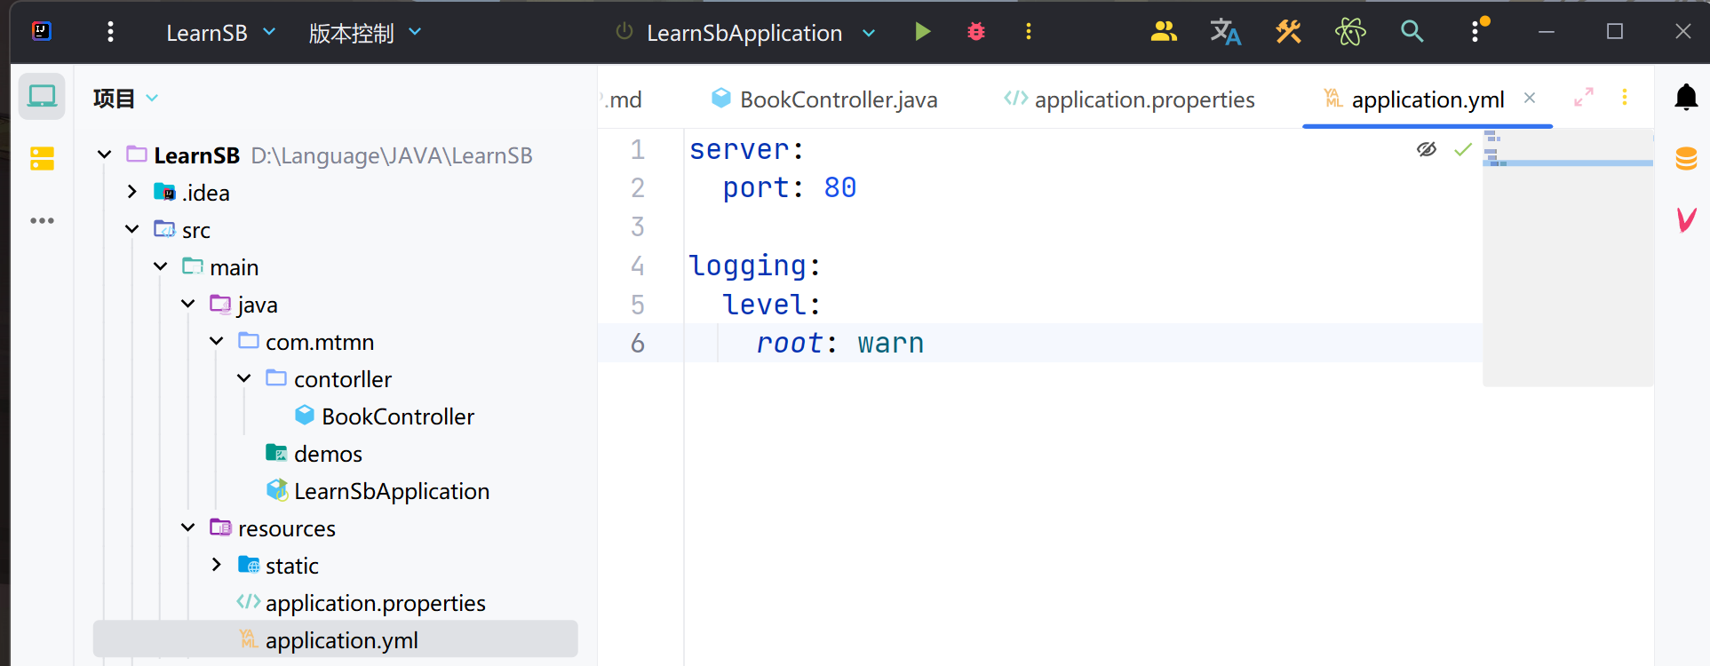Open the Code With Me people icon
Screen dimensions: 1710x666
coord(1163,32)
